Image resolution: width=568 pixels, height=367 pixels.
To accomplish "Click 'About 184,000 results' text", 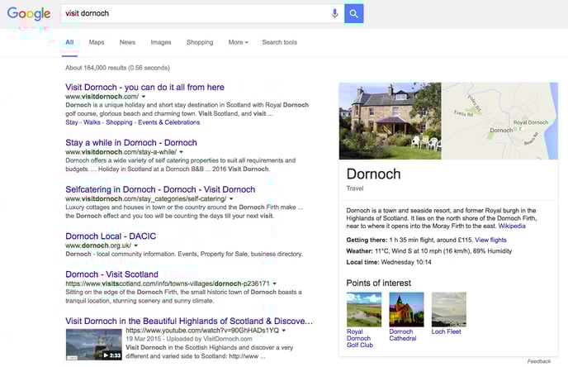I will (117, 68).
